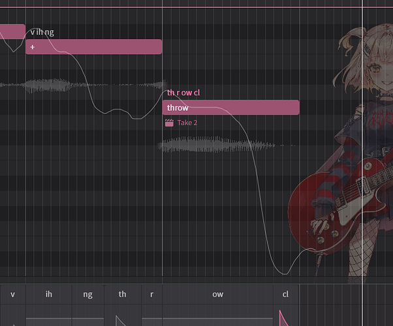Screen dimensions: 393x326
Task: Click the "v ih ng" phoneme text
Action: coord(42,32)
